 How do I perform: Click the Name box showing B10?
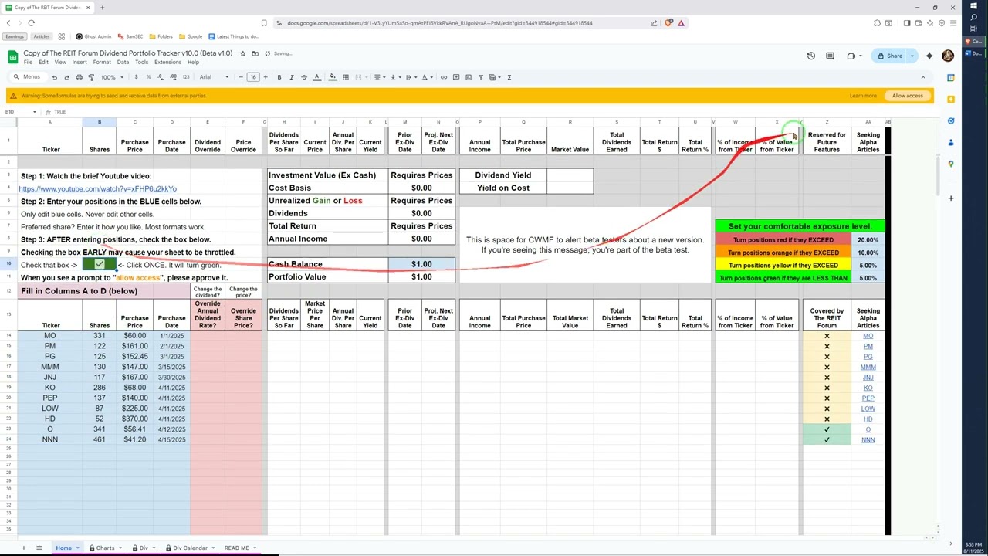(x=19, y=112)
